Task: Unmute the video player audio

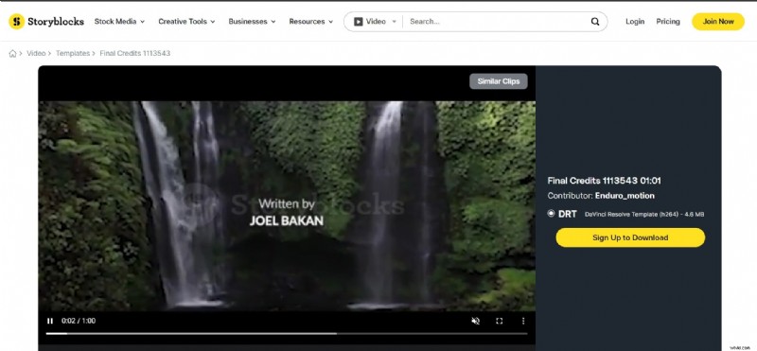Action: (x=476, y=321)
